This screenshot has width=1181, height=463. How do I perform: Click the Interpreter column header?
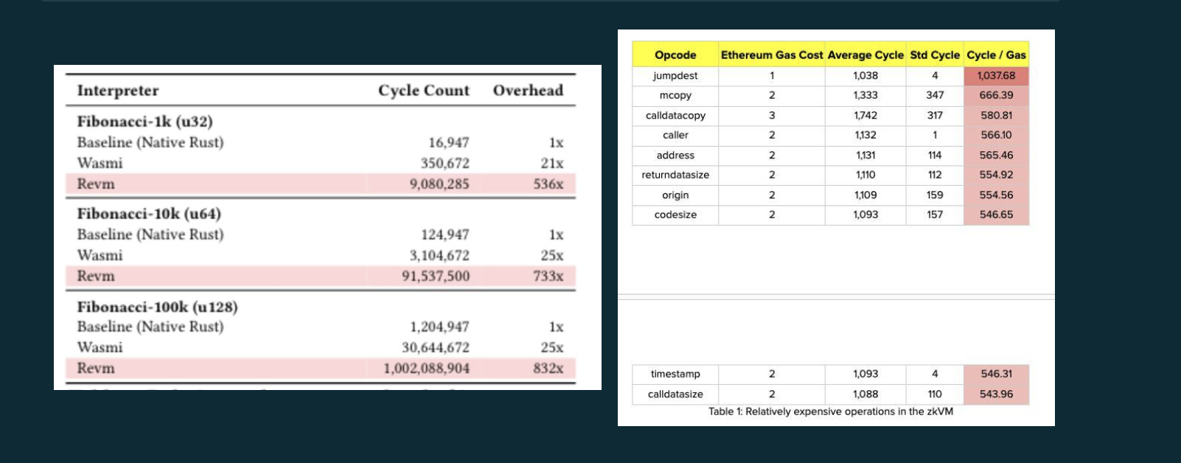[x=118, y=91]
